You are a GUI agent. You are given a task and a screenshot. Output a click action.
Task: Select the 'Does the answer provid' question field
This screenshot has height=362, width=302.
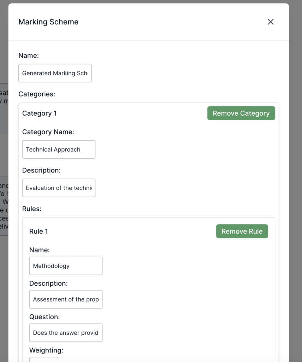pos(66,333)
